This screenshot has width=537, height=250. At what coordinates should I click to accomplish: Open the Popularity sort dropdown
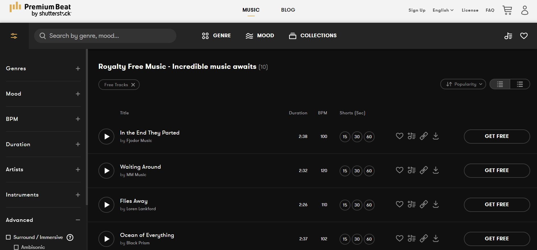pyautogui.click(x=463, y=84)
